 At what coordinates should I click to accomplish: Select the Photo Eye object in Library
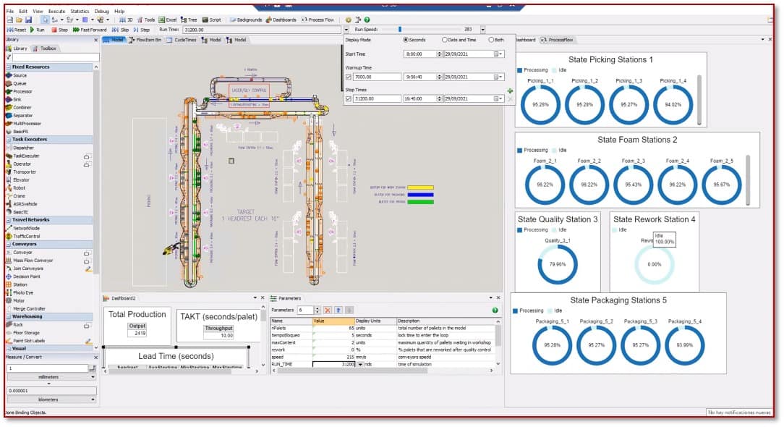(20, 292)
